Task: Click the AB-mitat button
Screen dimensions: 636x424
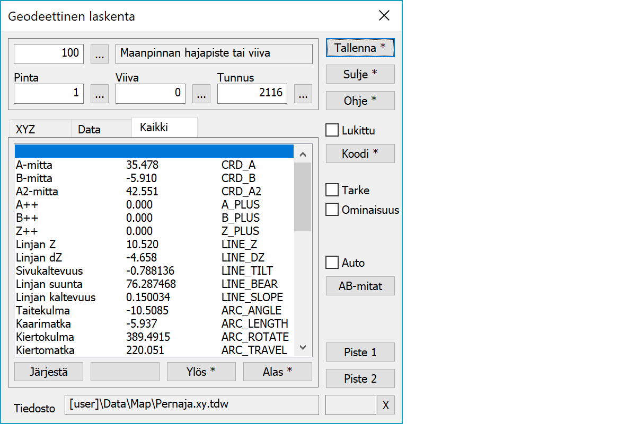Action: [x=360, y=286]
